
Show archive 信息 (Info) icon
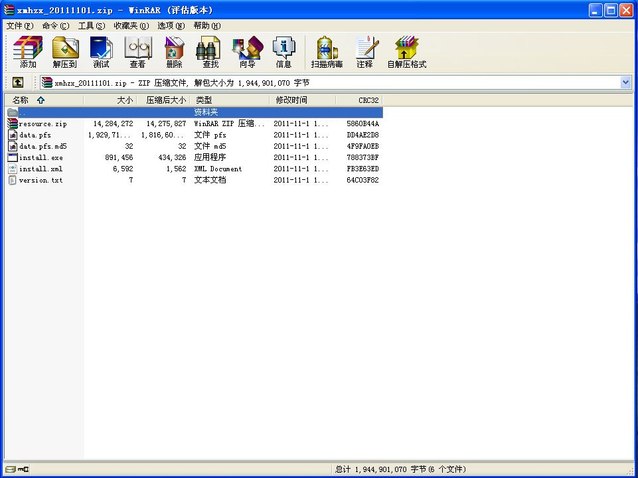283,52
